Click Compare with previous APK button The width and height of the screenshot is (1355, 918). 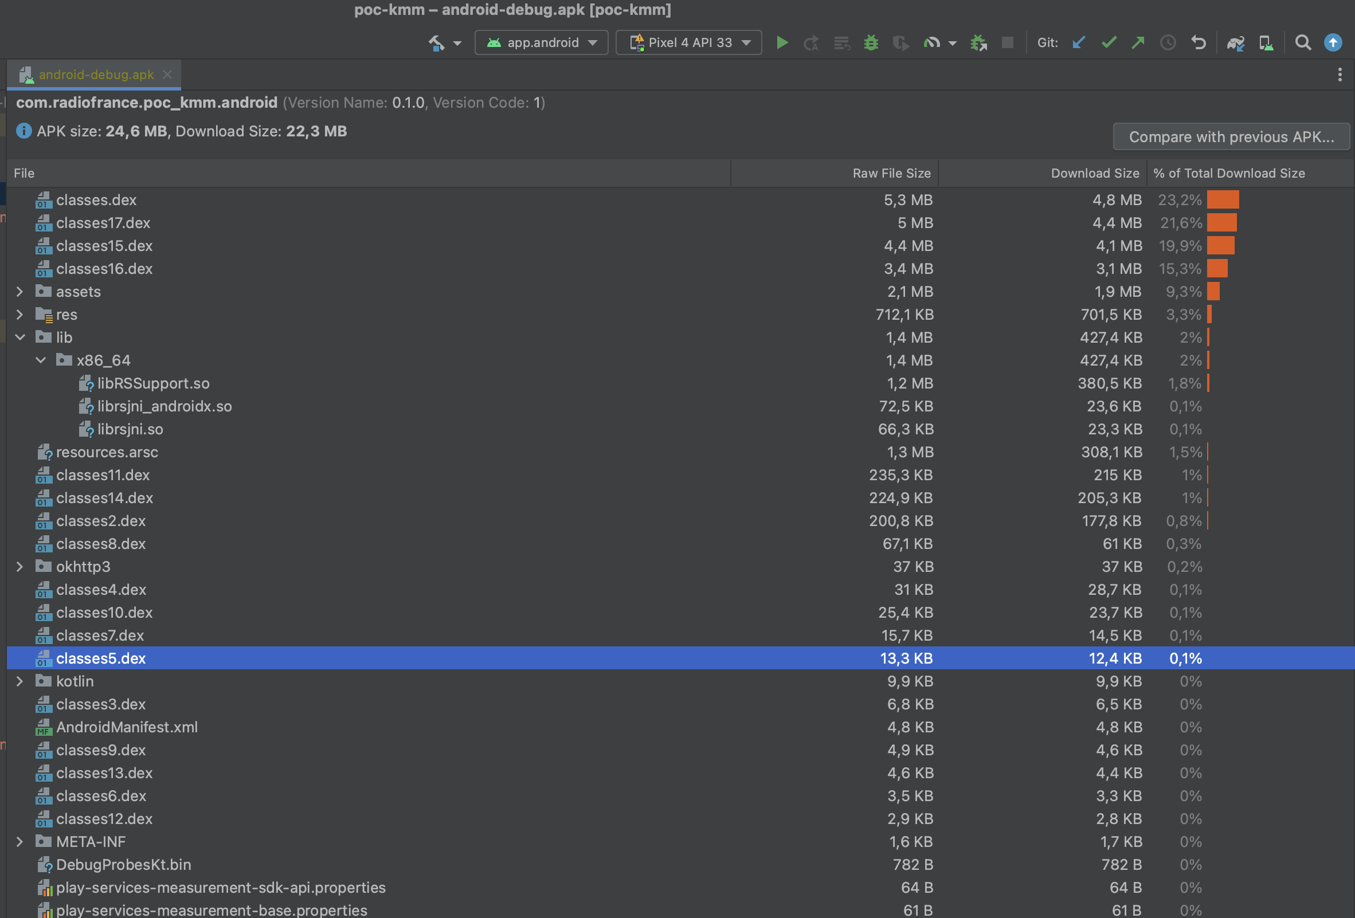[x=1231, y=136]
